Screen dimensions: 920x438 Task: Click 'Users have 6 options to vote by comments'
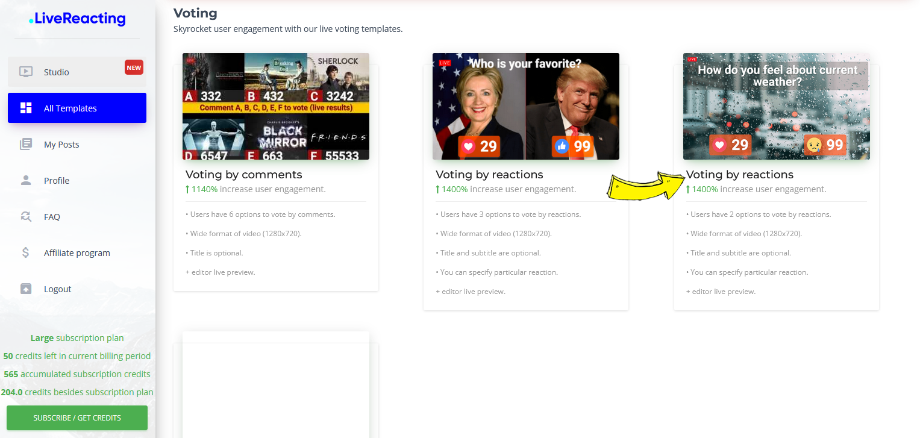click(x=260, y=214)
